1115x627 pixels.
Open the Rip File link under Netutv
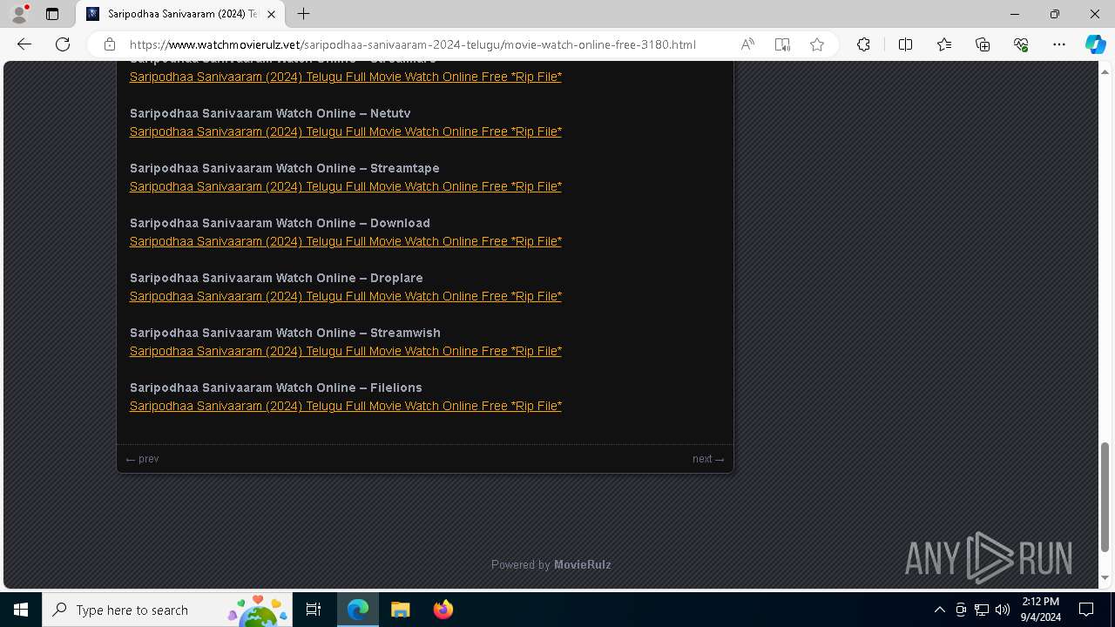click(x=346, y=131)
